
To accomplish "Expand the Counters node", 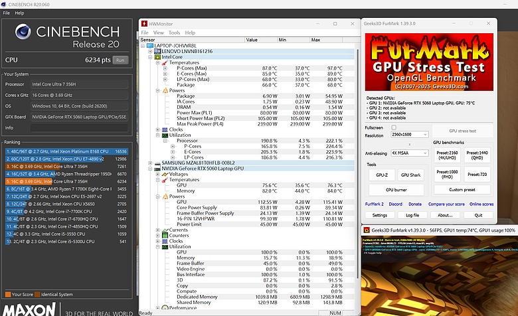I will (157, 236).
